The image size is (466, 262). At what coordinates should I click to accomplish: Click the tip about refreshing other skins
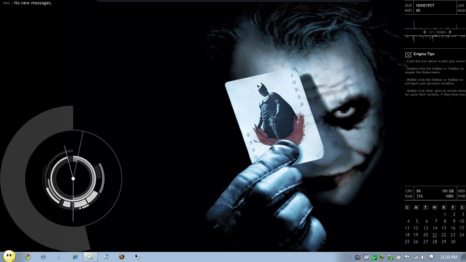tap(435, 93)
